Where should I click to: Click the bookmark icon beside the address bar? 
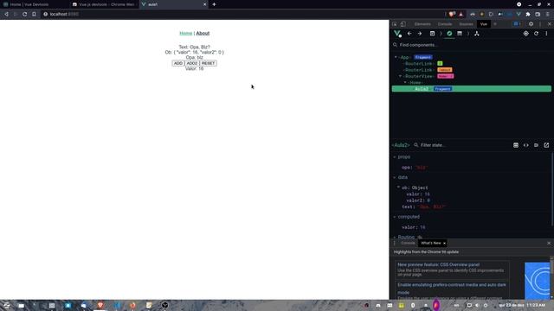click(x=34, y=14)
